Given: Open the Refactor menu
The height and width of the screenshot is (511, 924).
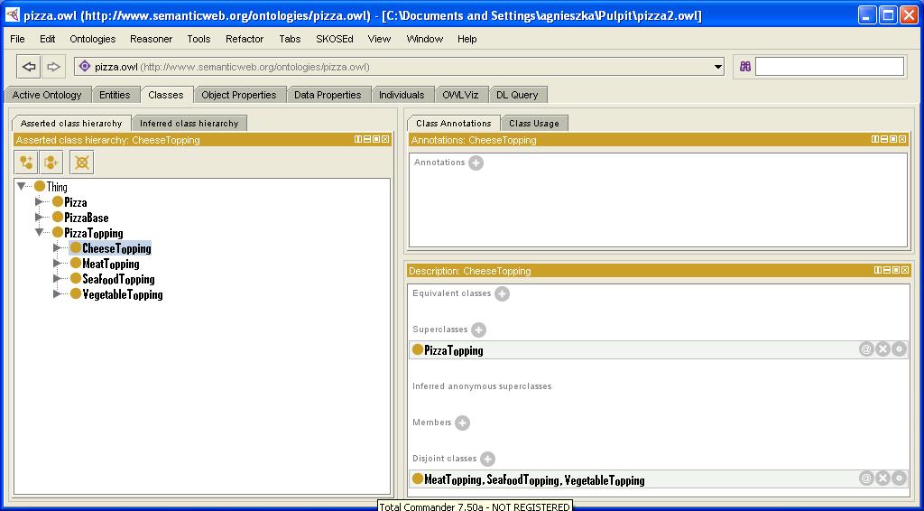Looking at the screenshot, I should pos(245,39).
